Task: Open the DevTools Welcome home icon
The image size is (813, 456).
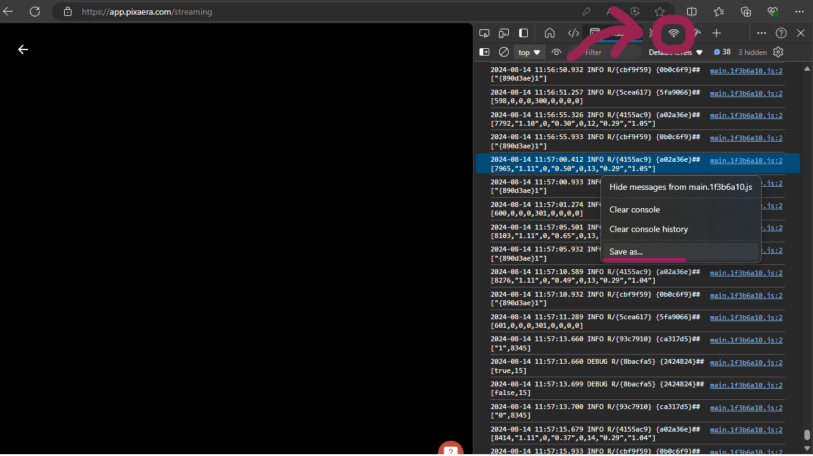Action: 550,33
